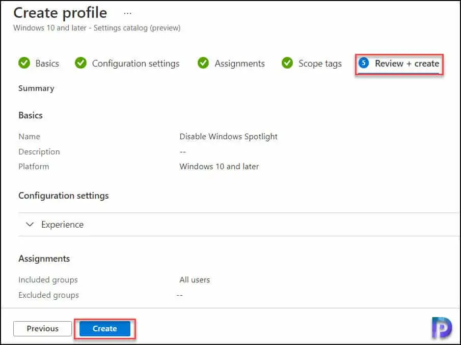Click the Summary heading
This screenshot has height=345, width=461.
tap(36, 88)
